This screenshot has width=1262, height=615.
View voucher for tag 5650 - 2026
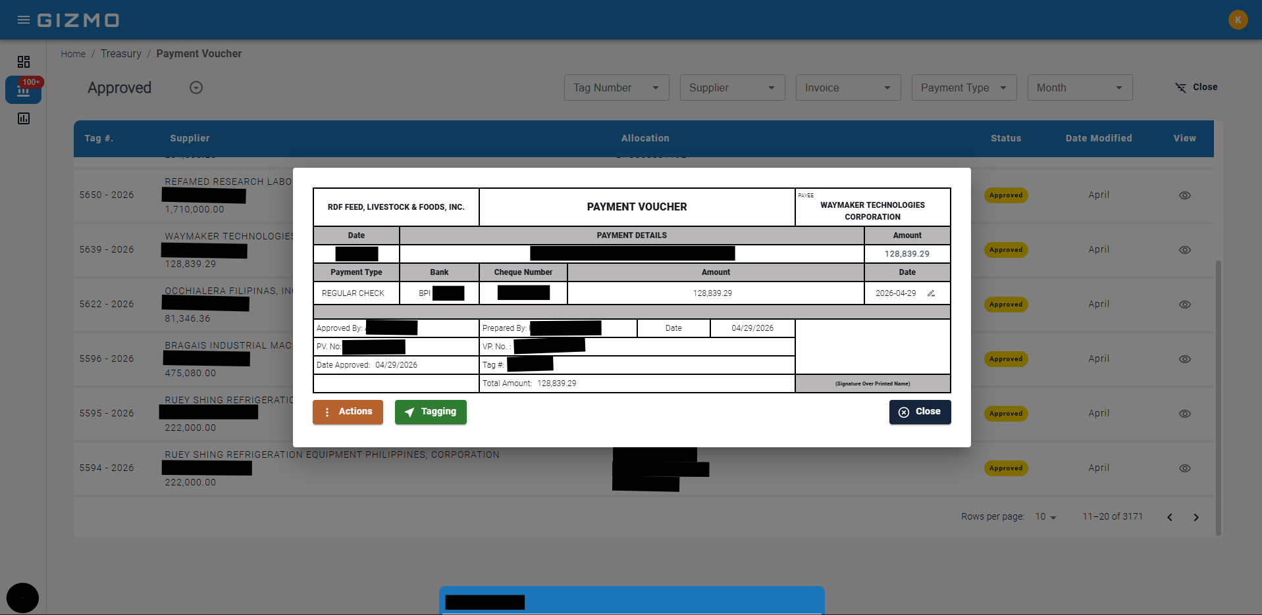pos(1184,195)
